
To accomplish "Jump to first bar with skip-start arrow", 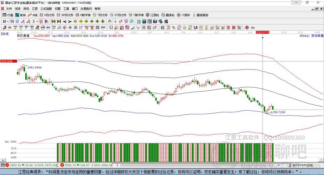I will tap(53, 21).
